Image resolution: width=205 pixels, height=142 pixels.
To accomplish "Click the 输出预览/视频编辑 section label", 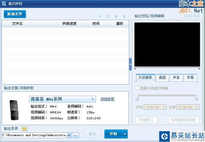I will click(149, 16).
